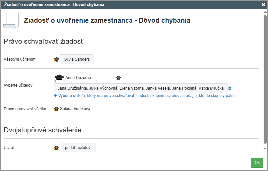
Task: Click the graduation cap beside Selena Vodíková
Action: point(56,109)
